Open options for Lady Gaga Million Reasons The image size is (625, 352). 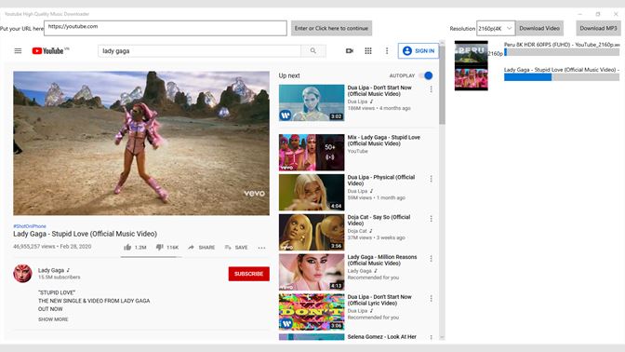click(x=431, y=259)
